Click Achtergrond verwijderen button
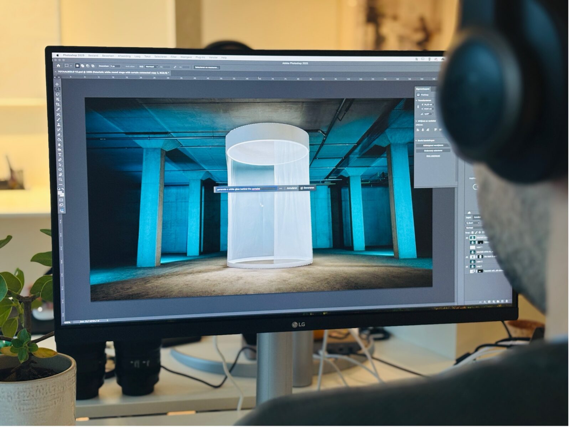This screenshot has width=570, height=427. pyautogui.click(x=433, y=145)
